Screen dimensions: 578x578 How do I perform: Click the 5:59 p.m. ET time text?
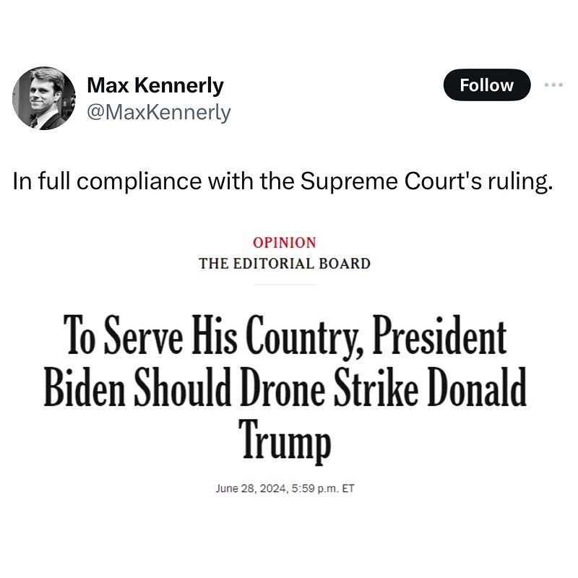322,488
